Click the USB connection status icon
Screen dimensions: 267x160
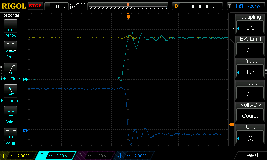[250, 155]
